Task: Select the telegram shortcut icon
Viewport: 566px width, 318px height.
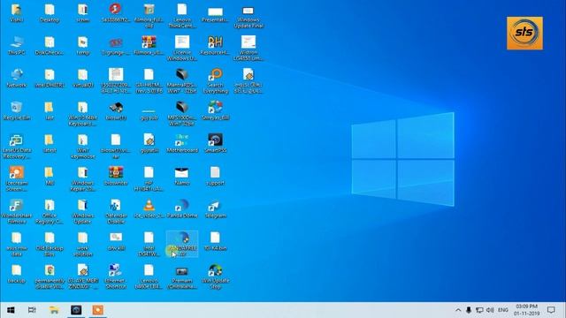Action: pyautogui.click(x=215, y=209)
